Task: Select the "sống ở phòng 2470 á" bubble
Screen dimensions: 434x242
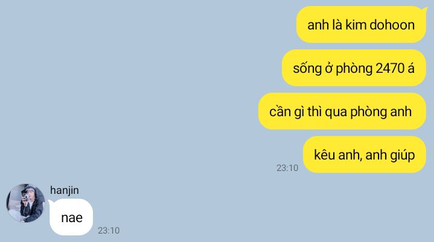Action: (x=354, y=68)
